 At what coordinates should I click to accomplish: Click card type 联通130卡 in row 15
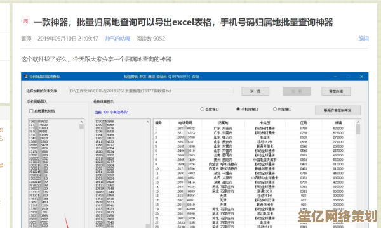[265, 191]
